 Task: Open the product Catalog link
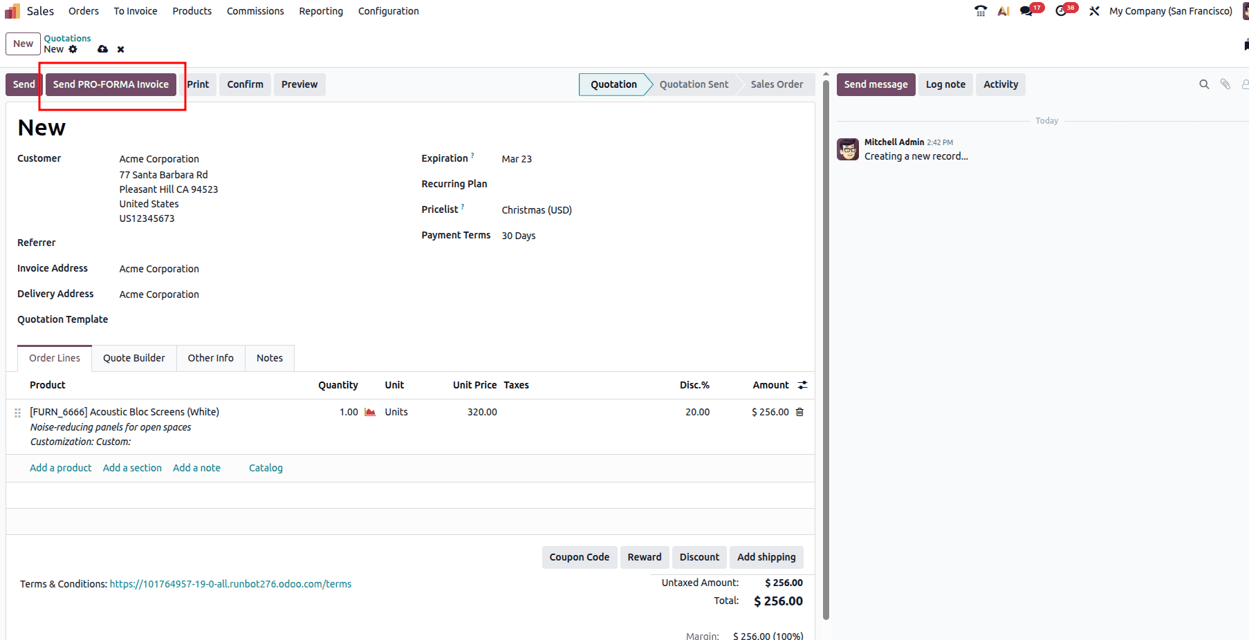pyautogui.click(x=266, y=468)
